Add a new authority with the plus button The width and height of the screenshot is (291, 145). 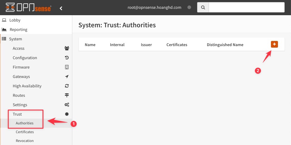[274, 44]
